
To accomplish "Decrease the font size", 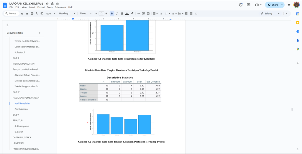I will 96,14.
